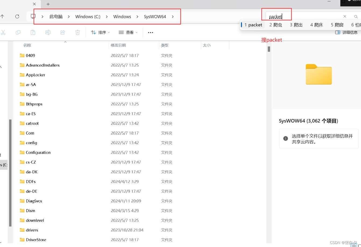Toggle the 详细信息 details pane
This screenshot has width=361, height=247.
tap(346, 32)
